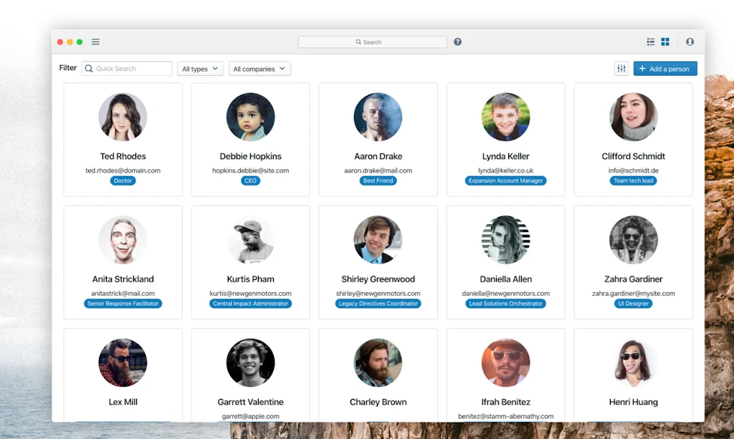Open the filter sliders icon
The image size is (734, 439).
621,68
